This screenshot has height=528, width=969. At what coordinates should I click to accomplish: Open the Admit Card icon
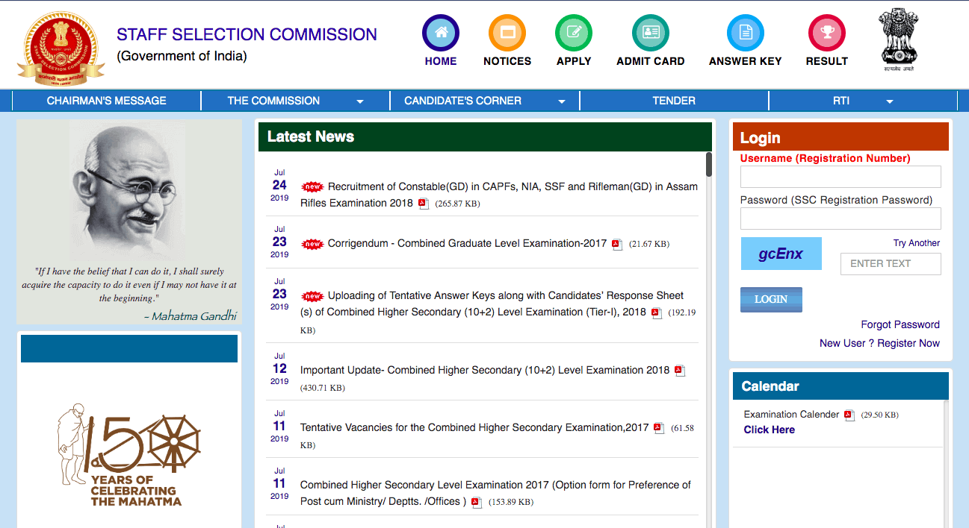point(650,34)
